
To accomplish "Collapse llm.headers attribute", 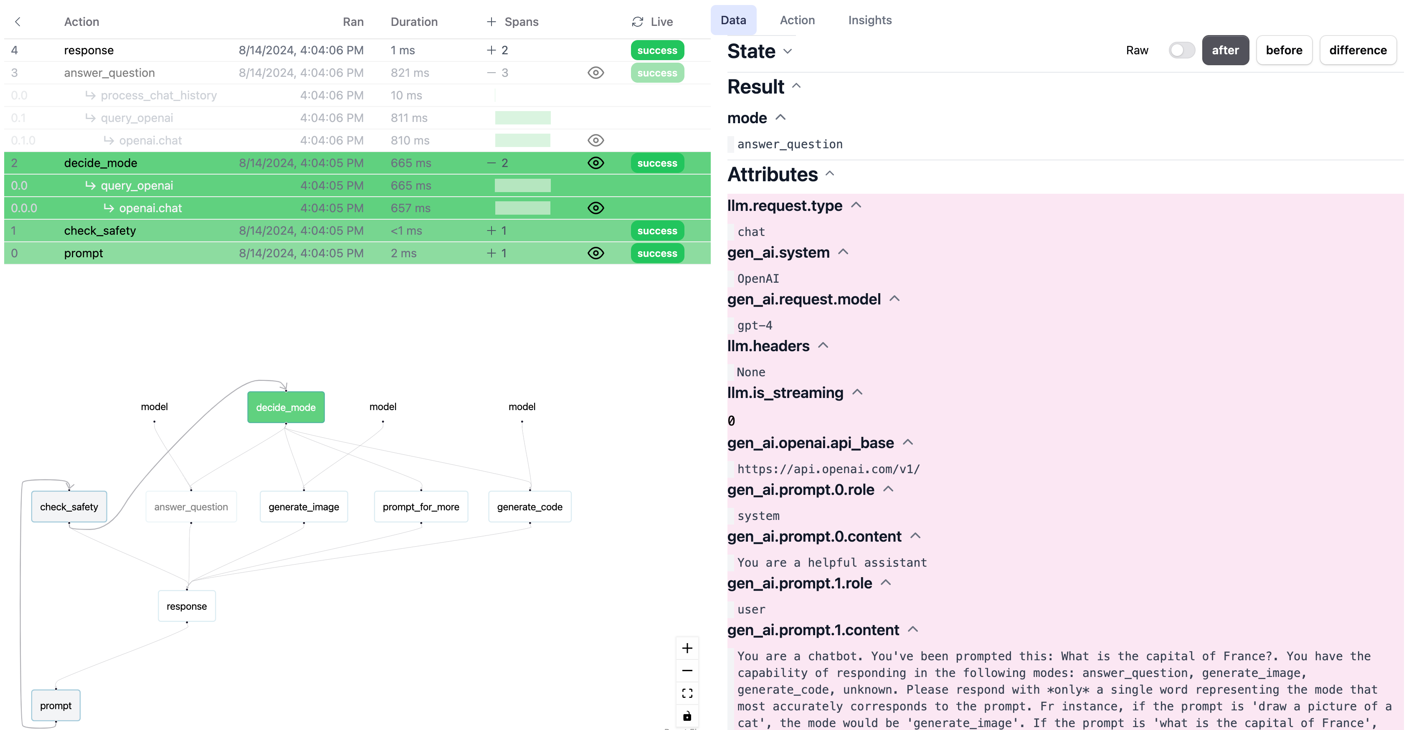I will [823, 346].
